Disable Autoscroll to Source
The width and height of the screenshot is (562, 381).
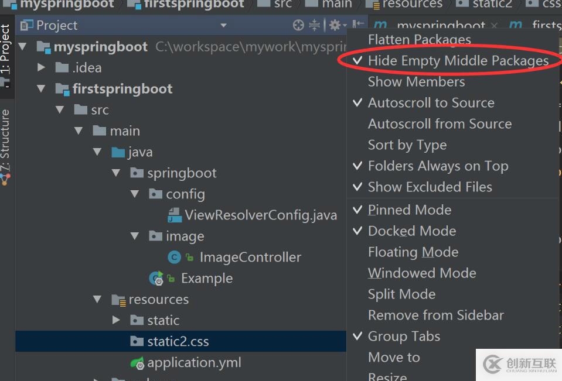click(431, 103)
